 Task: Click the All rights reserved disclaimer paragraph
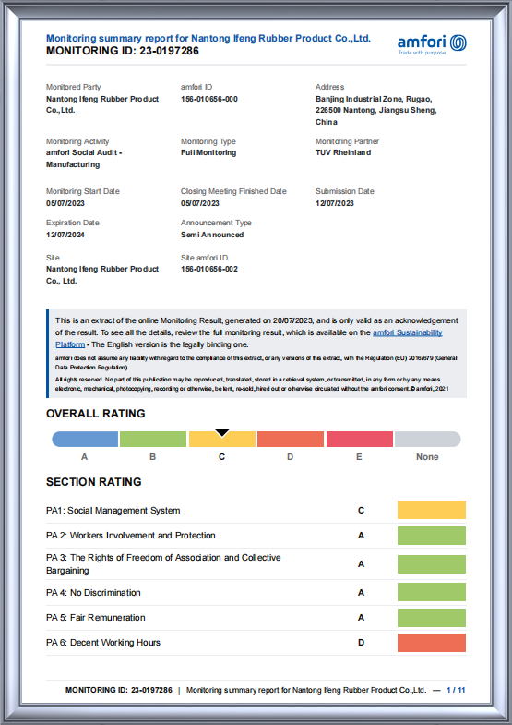(252, 384)
